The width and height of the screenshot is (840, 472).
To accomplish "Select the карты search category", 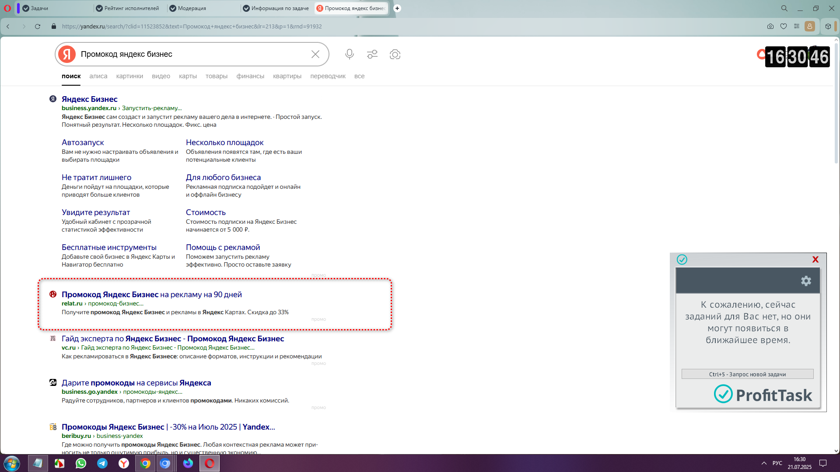I will (x=188, y=76).
